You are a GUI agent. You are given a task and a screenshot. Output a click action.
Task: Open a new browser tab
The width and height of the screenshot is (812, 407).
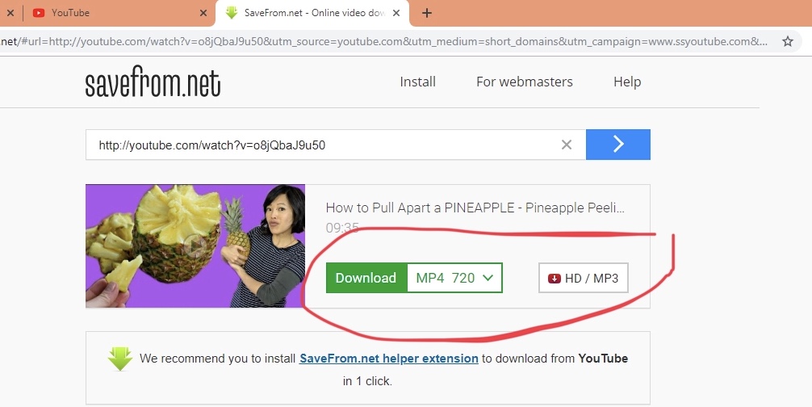[x=427, y=13]
